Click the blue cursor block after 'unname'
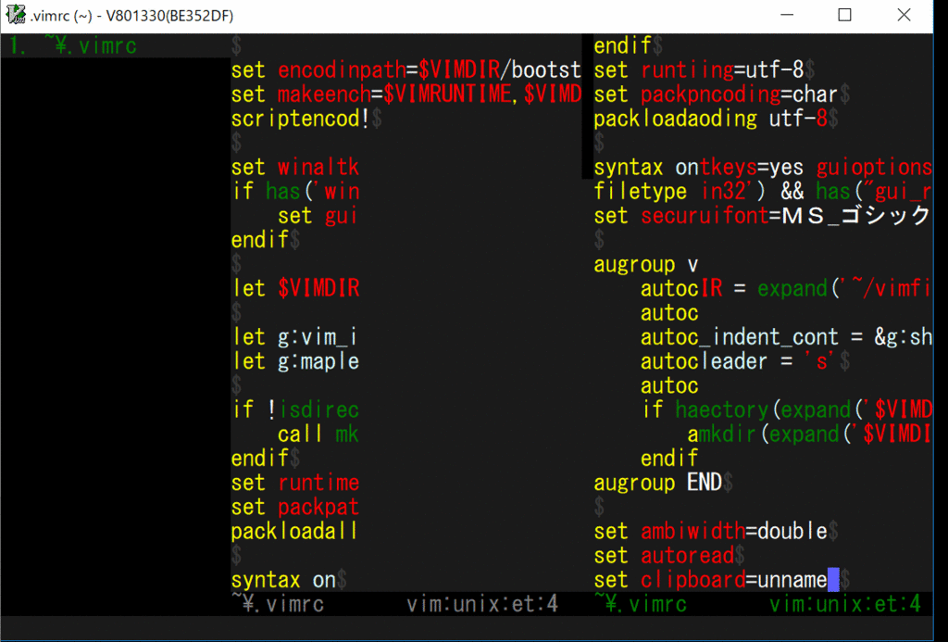 (833, 580)
